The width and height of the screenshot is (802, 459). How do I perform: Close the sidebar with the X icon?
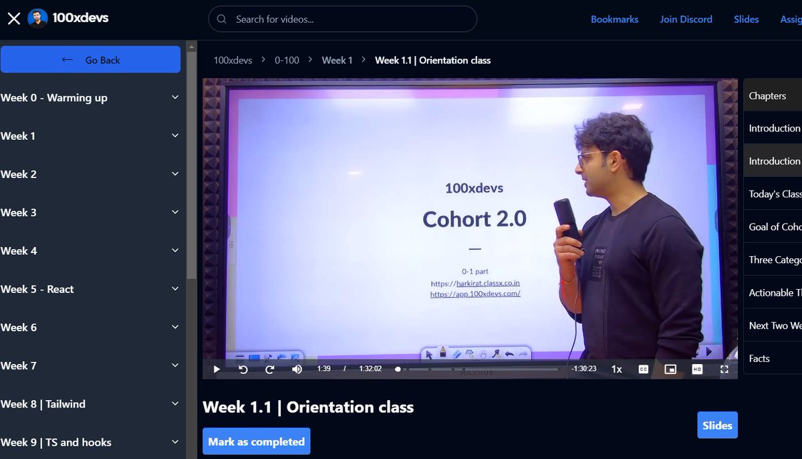[x=13, y=19]
